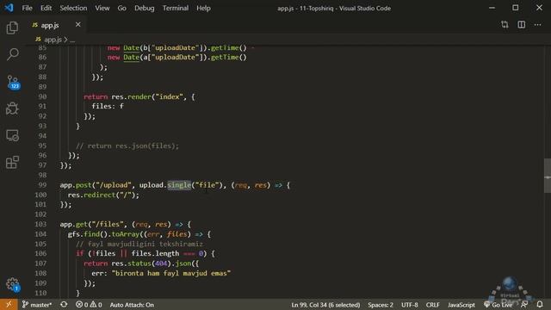
Task: Click the feedback icon in status bar
Action: coord(524,304)
